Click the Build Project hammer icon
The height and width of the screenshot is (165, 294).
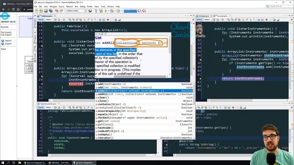96,11
